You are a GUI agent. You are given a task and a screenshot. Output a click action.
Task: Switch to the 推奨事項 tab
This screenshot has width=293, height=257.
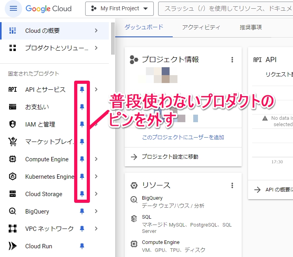pos(251,27)
